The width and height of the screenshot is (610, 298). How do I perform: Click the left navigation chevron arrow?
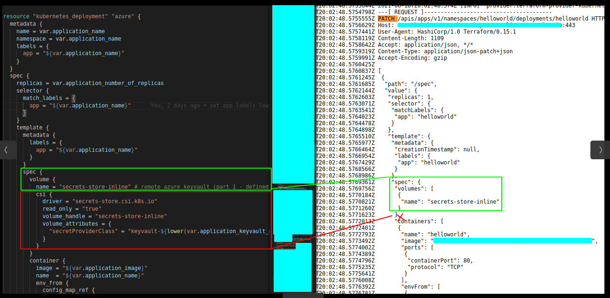point(7,150)
